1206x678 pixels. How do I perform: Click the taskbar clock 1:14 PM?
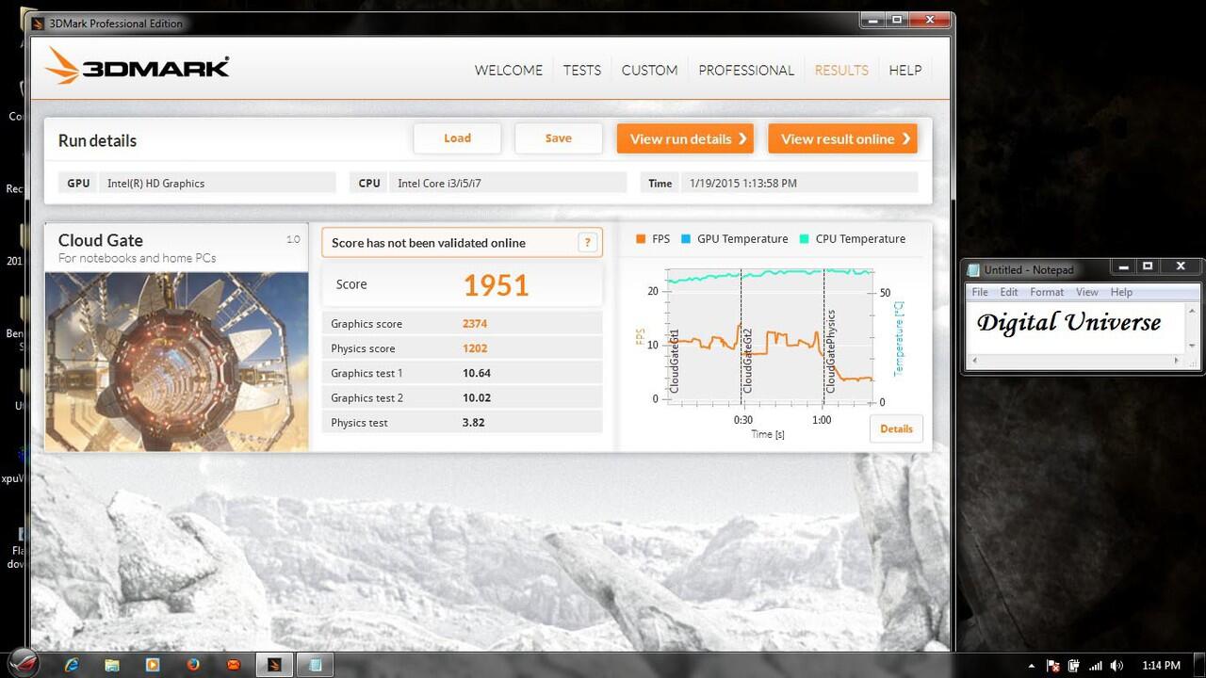point(1161,666)
